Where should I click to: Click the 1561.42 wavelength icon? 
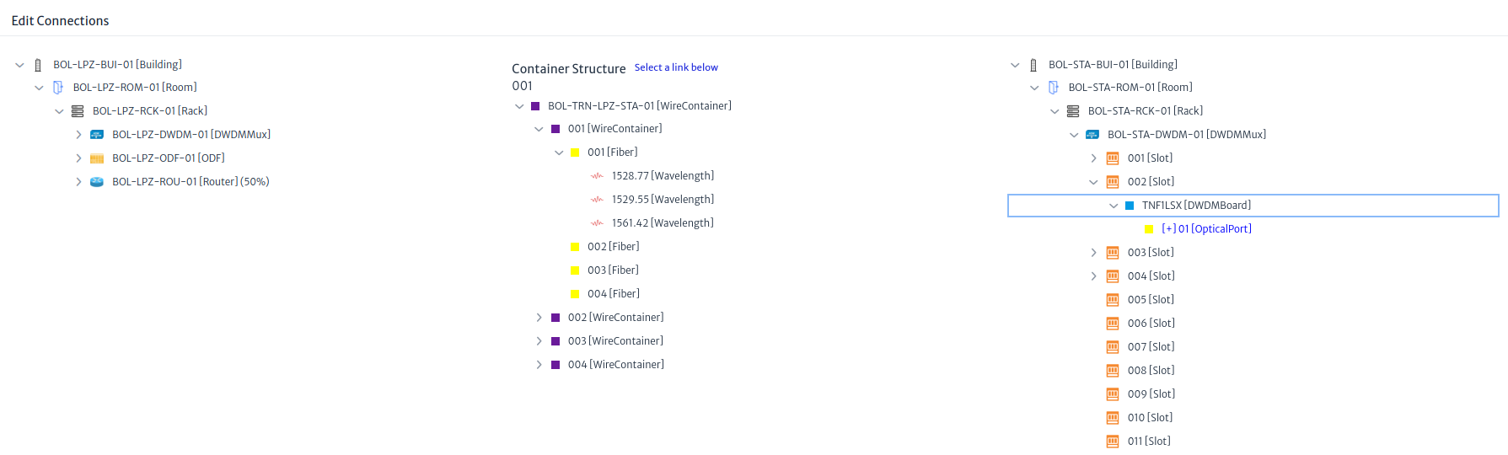point(597,223)
